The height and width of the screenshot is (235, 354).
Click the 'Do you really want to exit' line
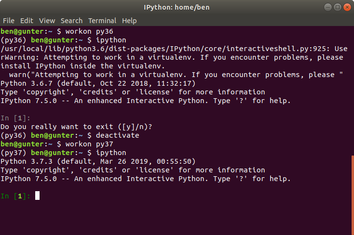[76, 127]
